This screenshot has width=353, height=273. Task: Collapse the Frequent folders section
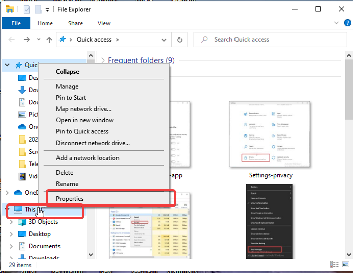[103, 60]
